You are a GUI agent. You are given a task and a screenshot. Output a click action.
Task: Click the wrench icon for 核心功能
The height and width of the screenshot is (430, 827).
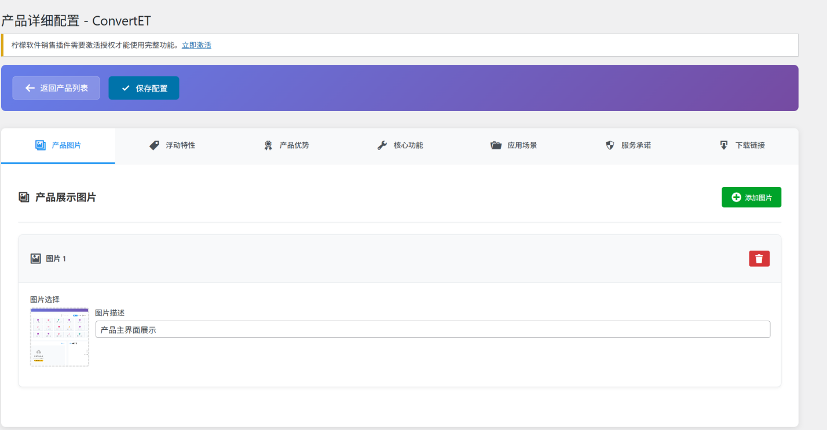point(382,146)
